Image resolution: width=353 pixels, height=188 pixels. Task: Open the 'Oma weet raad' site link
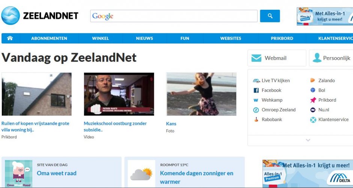point(56,173)
